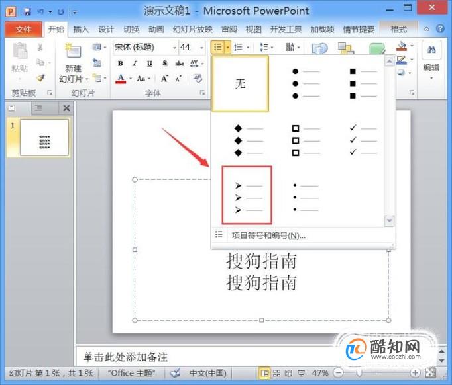Click the Shape Fill paint bucket
452x385 pixels.
coord(402,46)
